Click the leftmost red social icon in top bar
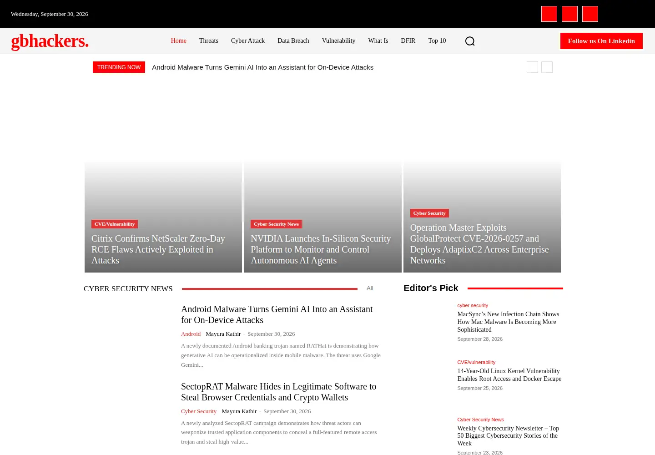The width and height of the screenshot is (655, 455). (549, 14)
